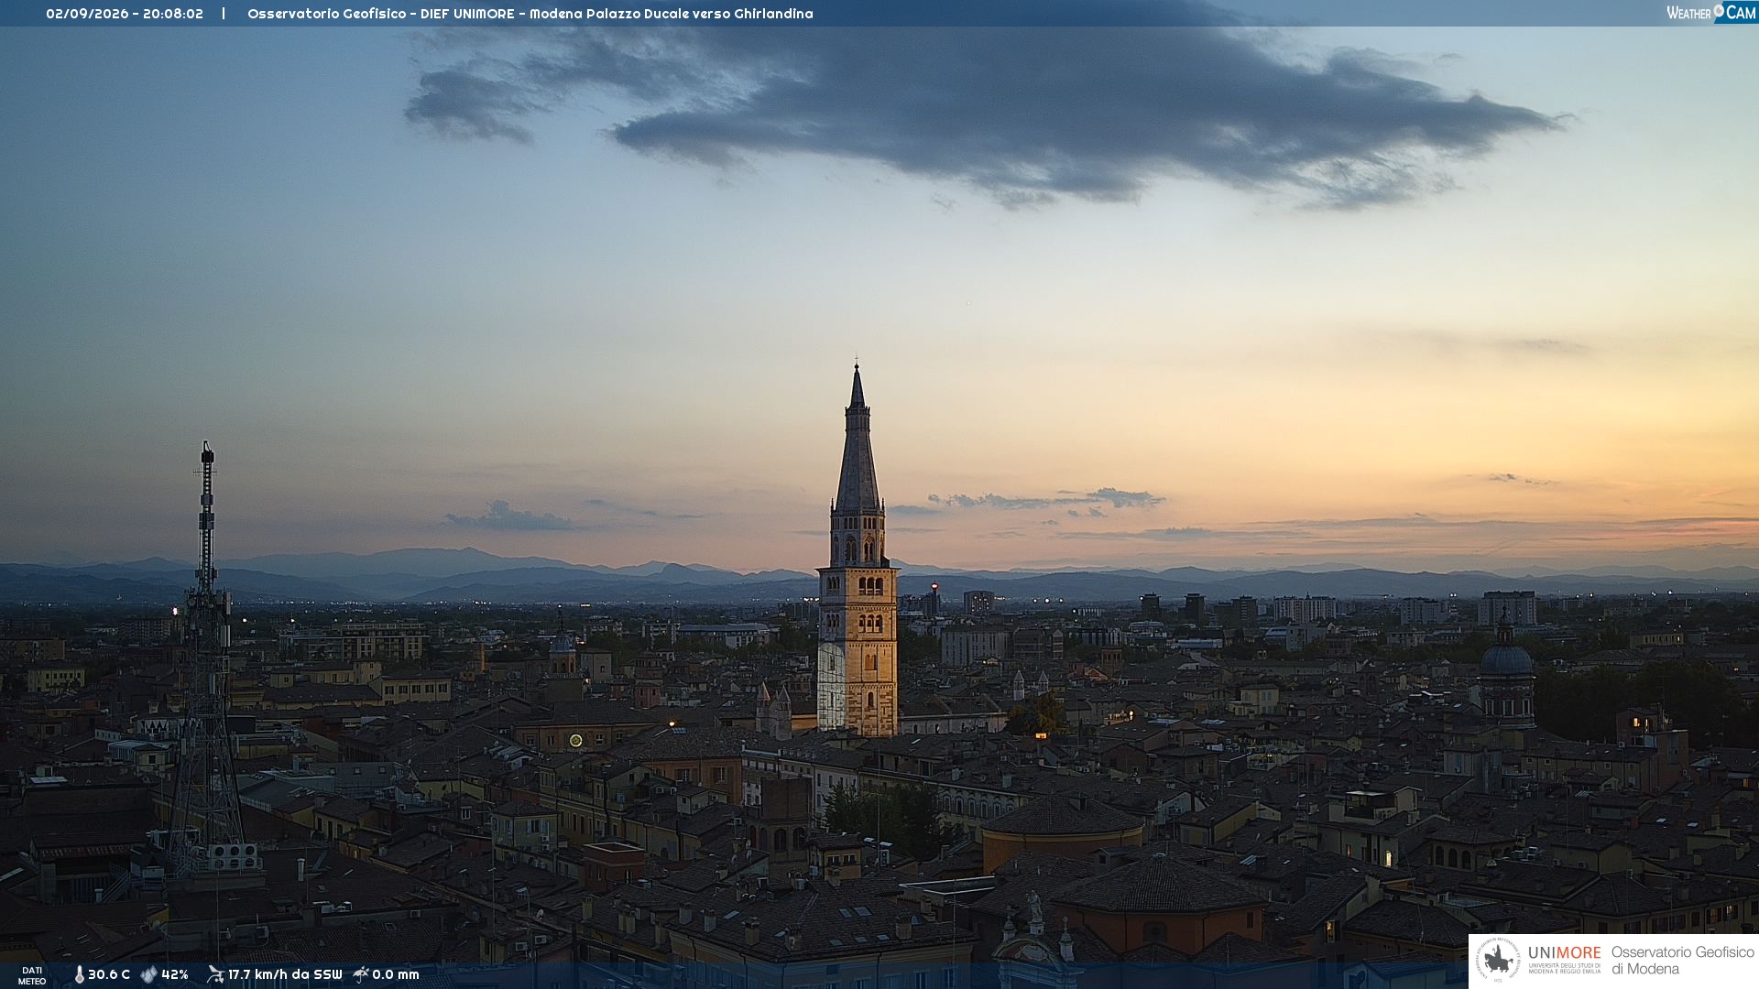Open the UNIMORE orange wordmark link

pos(1565,952)
